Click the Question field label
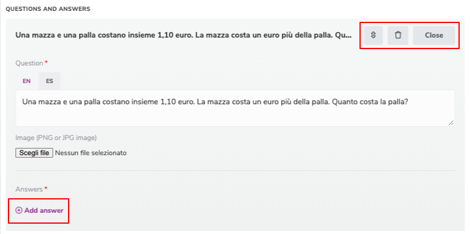470x234 pixels. [x=29, y=63]
